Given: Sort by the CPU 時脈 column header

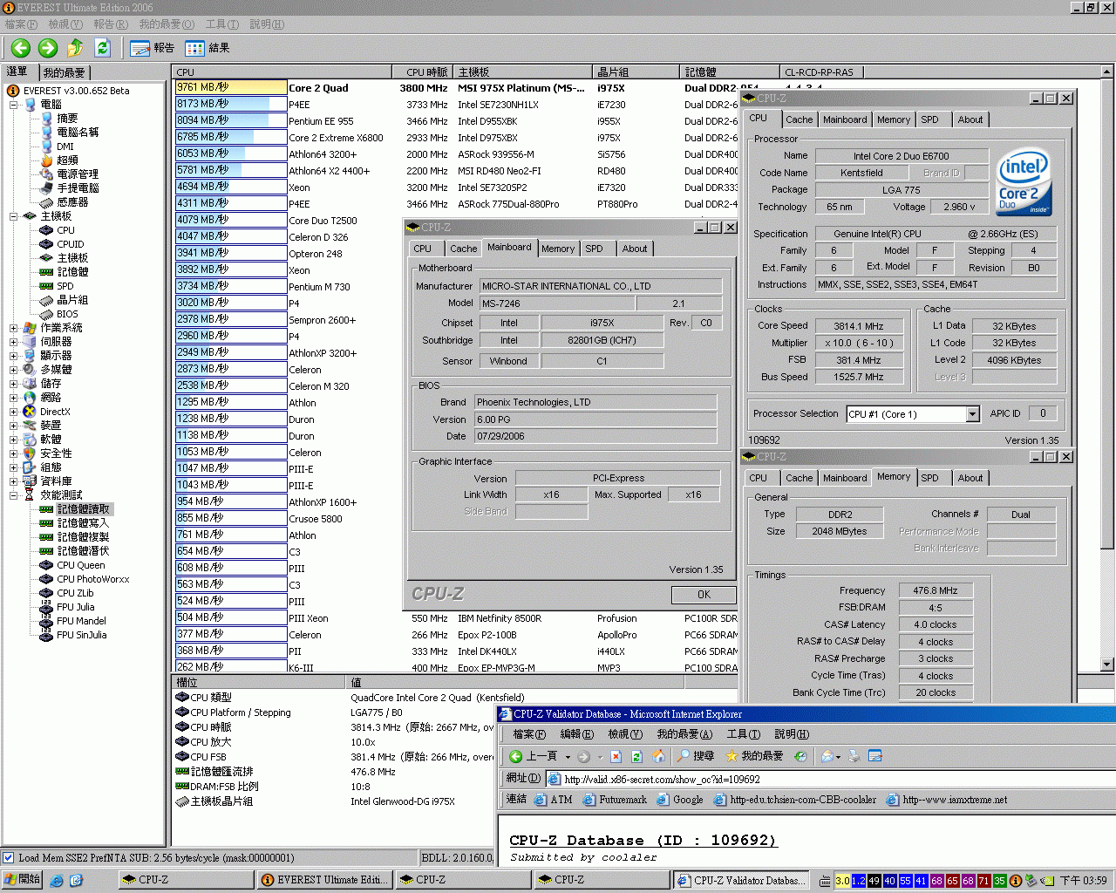Looking at the screenshot, I should click(423, 72).
